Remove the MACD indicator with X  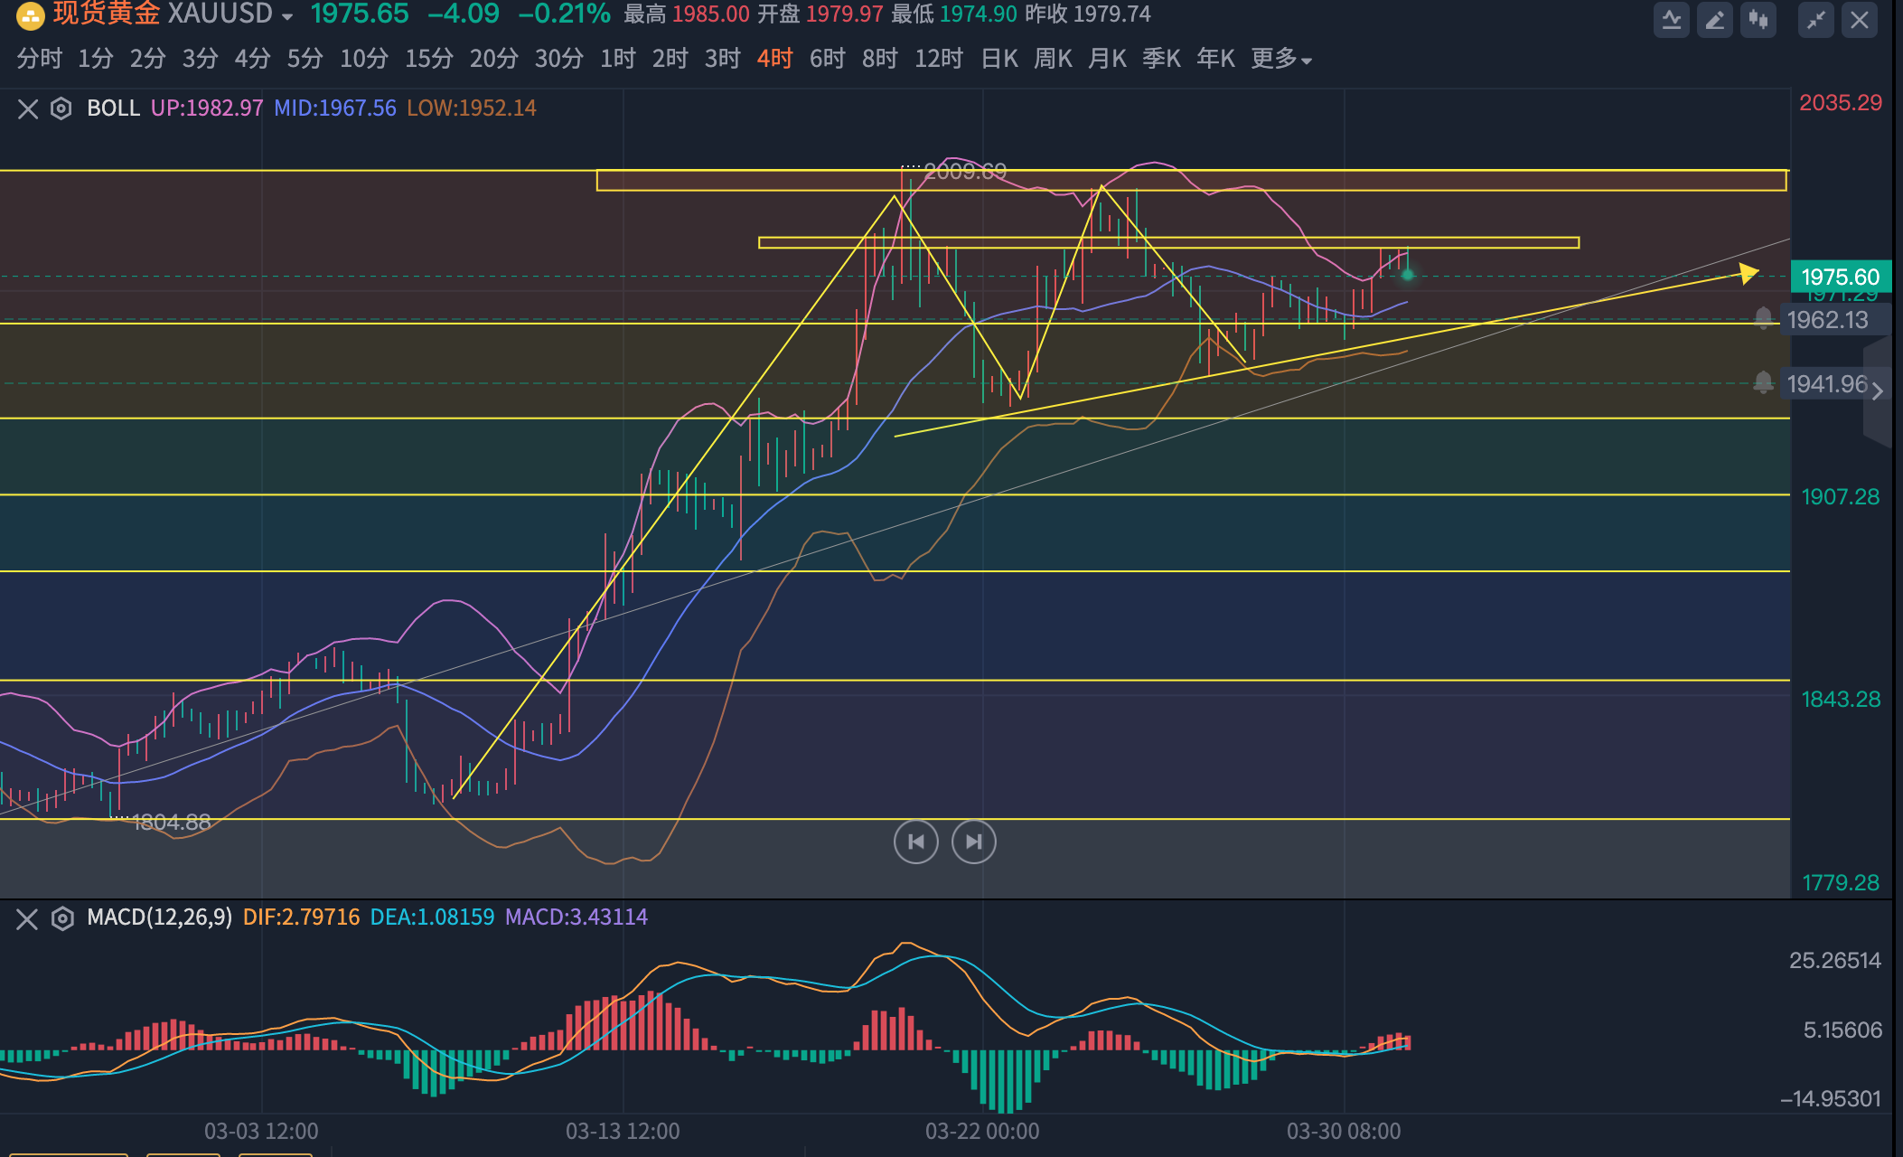[x=27, y=919]
